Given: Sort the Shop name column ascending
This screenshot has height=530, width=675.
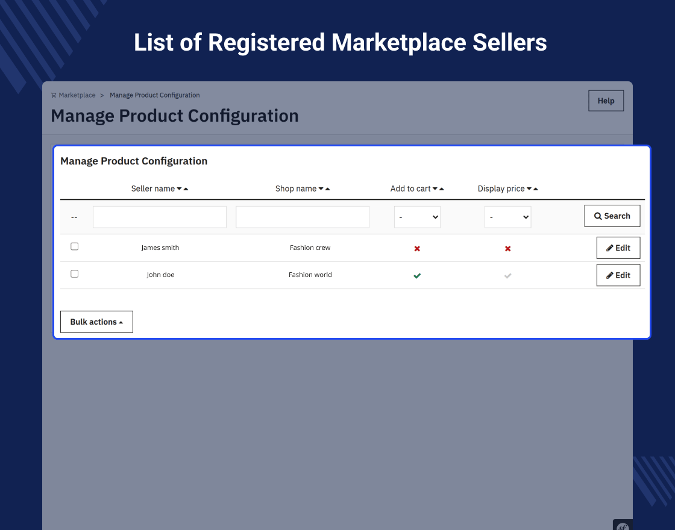Looking at the screenshot, I should (x=328, y=189).
